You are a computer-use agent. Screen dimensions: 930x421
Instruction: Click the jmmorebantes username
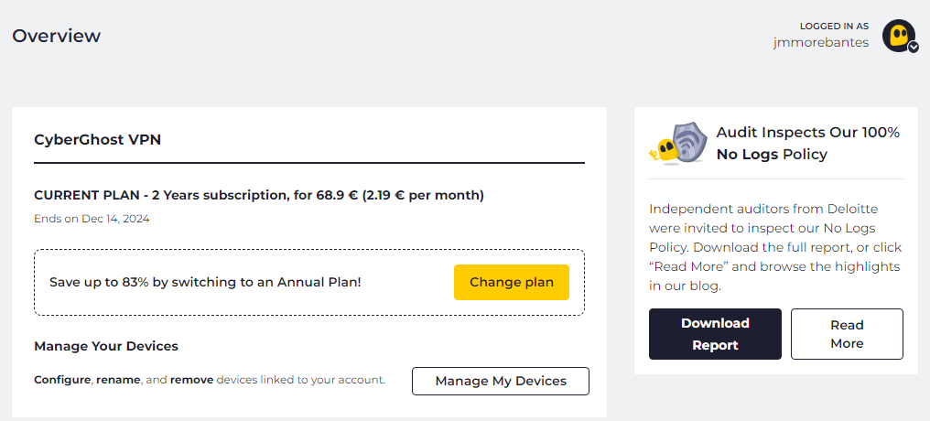(x=820, y=42)
